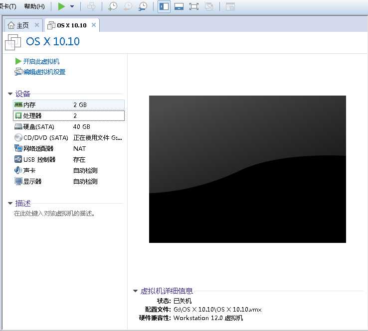Click the speaker icon in 声卡 row

[x=18, y=170]
